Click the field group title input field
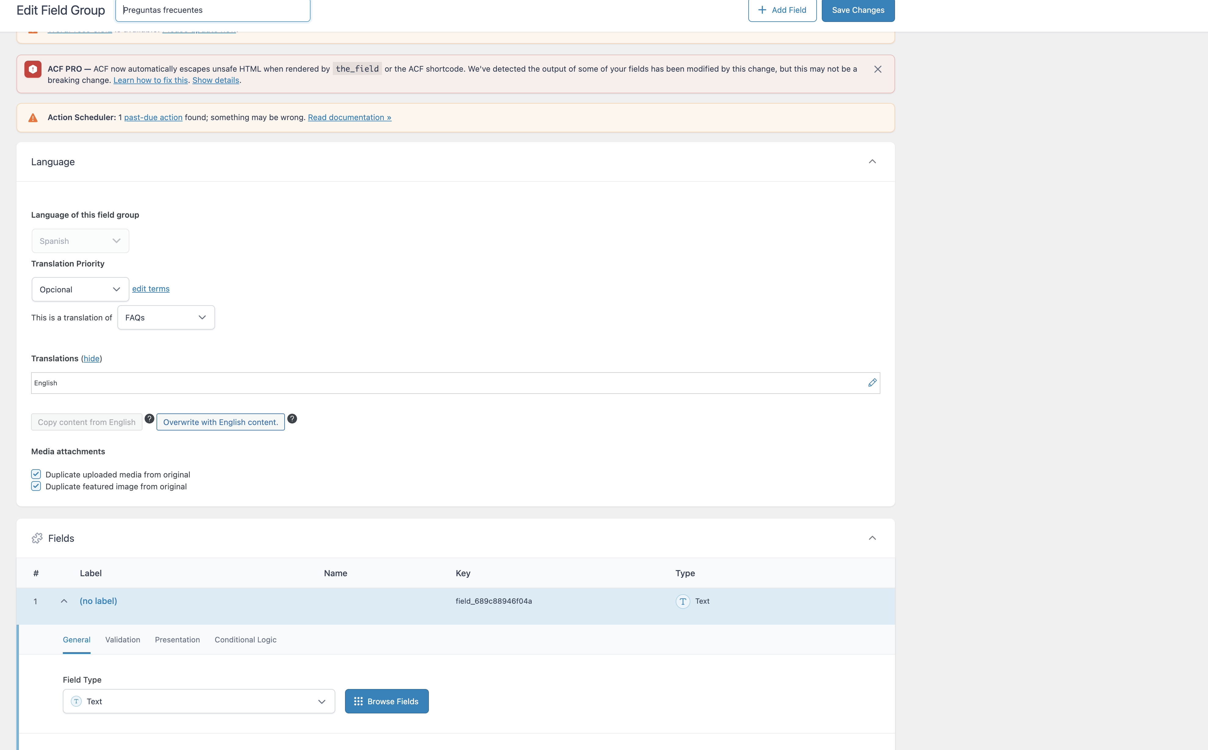 pyautogui.click(x=212, y=10)
